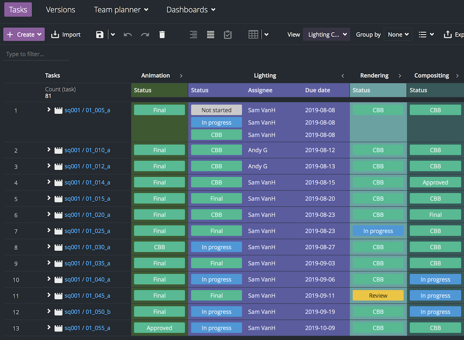464x340 pixels.
Task: Change the Review status pill in Rendering column
Action: (x=378, y=295)
